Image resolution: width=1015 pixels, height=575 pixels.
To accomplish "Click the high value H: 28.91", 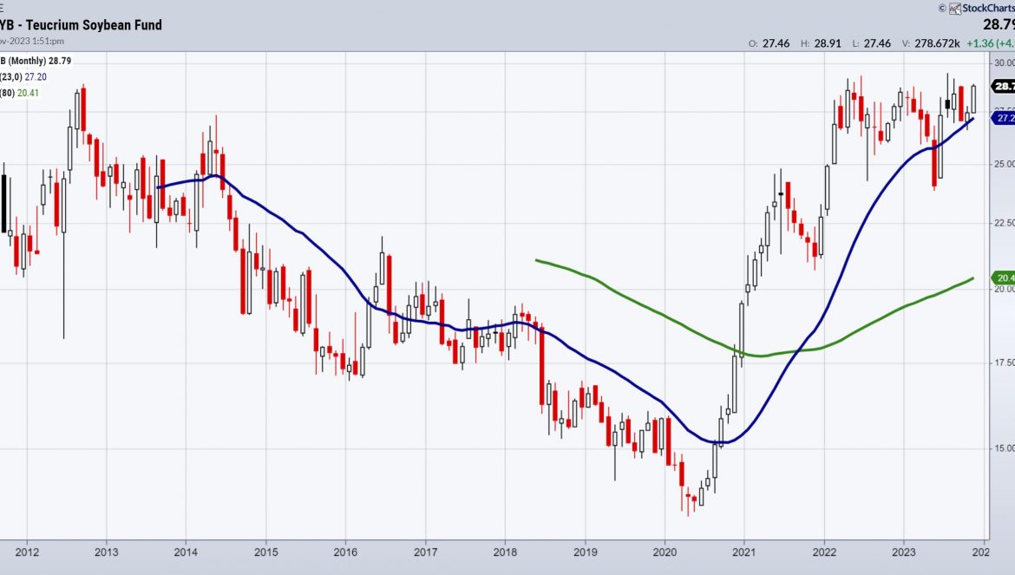I will pyautogui.click(x=821, y=43).
